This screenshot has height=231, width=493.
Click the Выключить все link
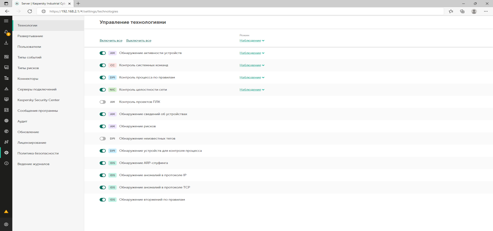(x=139, y=41)
